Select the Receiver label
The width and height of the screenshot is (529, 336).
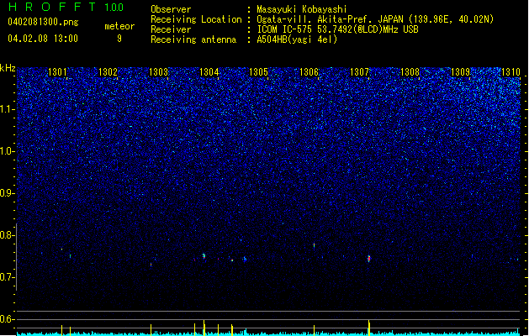(171, 29)
